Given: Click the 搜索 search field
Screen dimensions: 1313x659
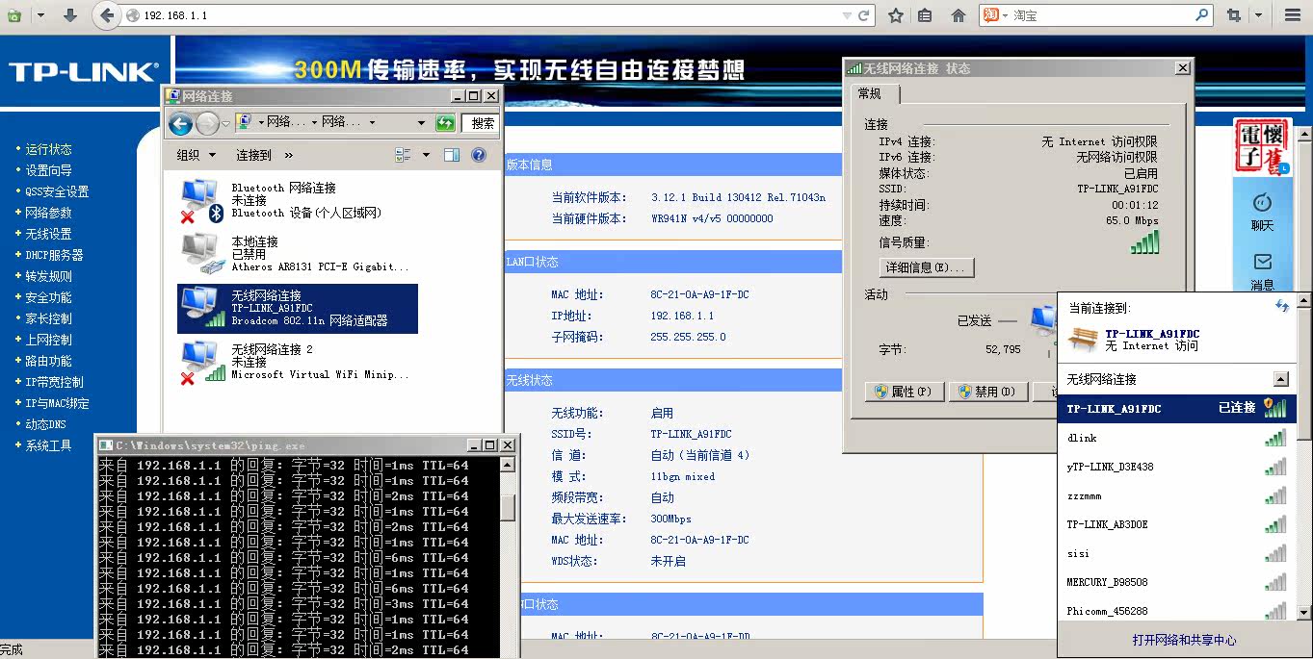Looking at the screenshot, I should click(481, 123).
